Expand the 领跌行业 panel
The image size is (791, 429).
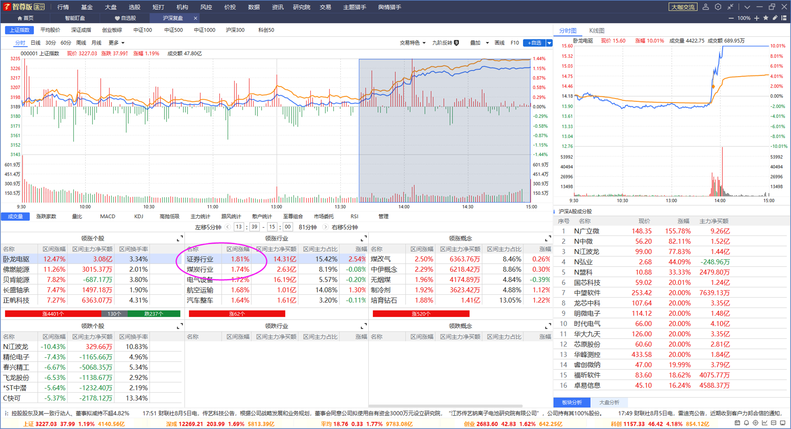pyautogui.click(x=364, y=326)
